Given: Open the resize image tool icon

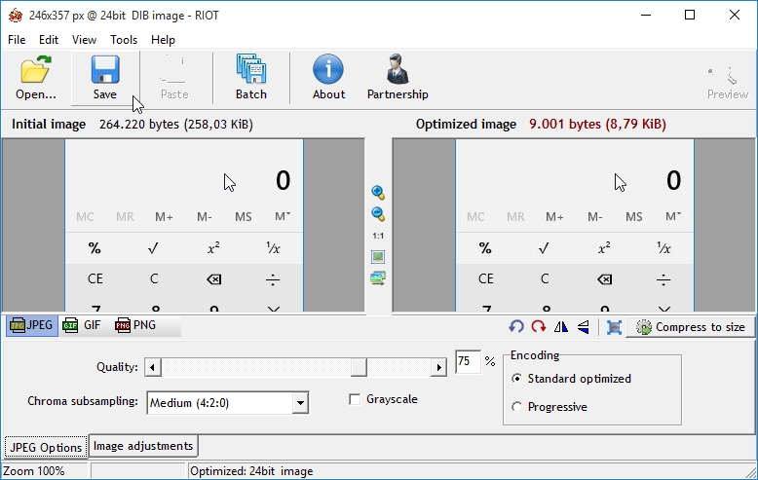Looking at the screenshot, I should click(x=614, y=327).
